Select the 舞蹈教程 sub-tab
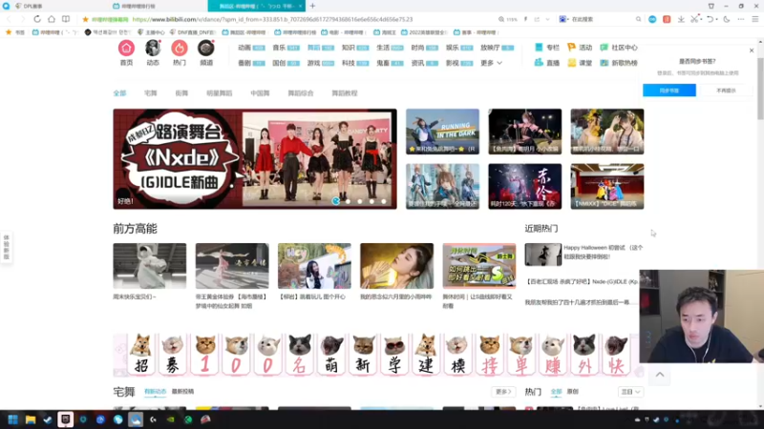Image resolution: width=764 pixels, height=429 pixels. pos(345,92)
